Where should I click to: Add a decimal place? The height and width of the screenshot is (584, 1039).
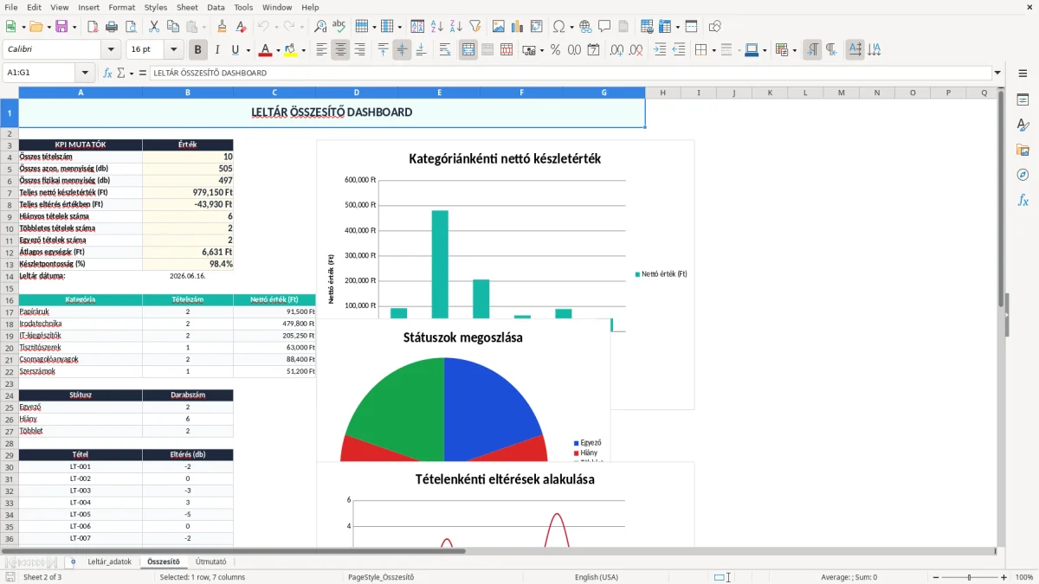tap(616, 50)
